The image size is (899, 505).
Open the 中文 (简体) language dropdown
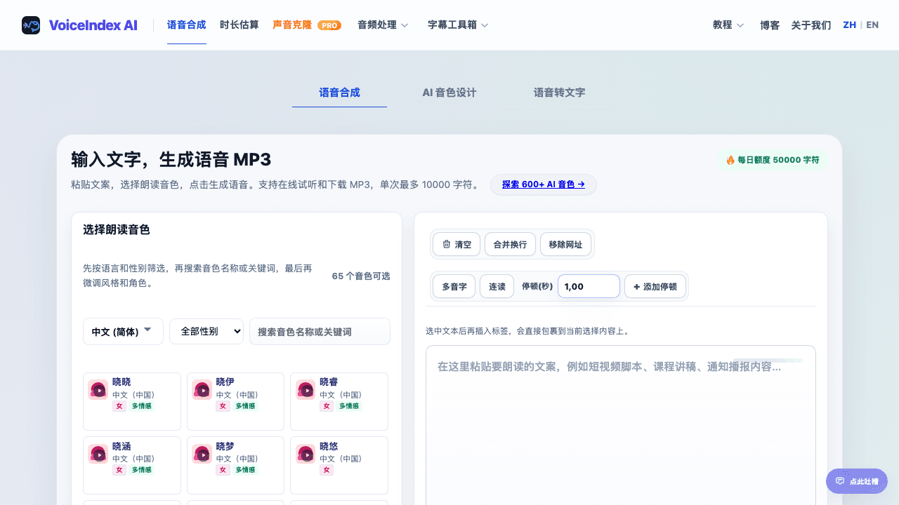click(x=123, y=331)
